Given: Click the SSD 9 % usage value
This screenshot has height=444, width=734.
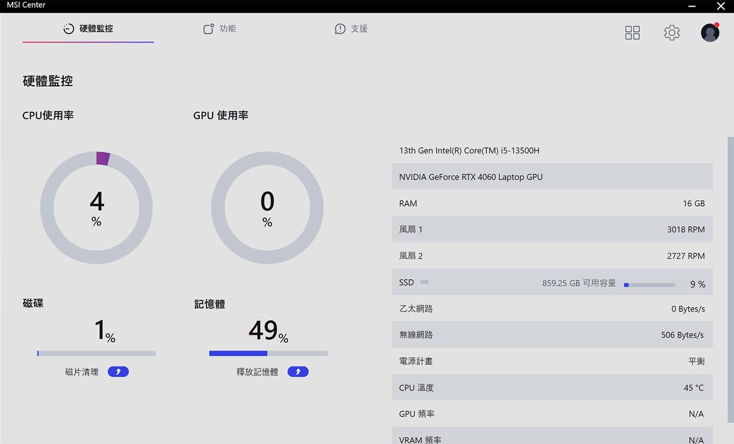Looking at the screenshot, I should click(698, 284).
